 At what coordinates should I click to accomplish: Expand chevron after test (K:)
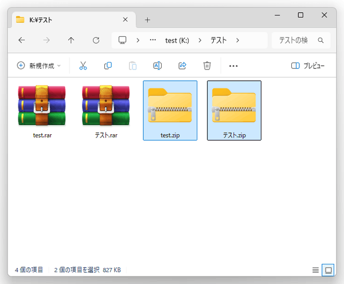pos(200,40)
